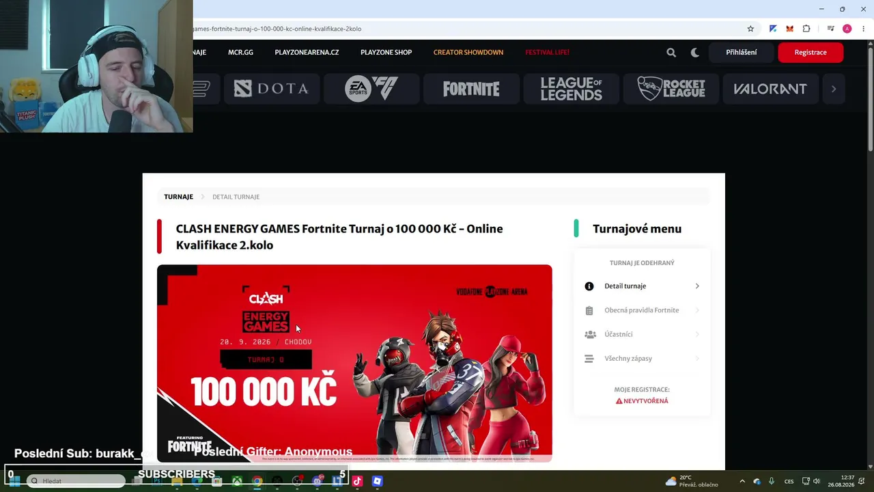Click the DETAIL TURNAJE breadcrumb
Screen dimensions: 874x492
point(236,197)
